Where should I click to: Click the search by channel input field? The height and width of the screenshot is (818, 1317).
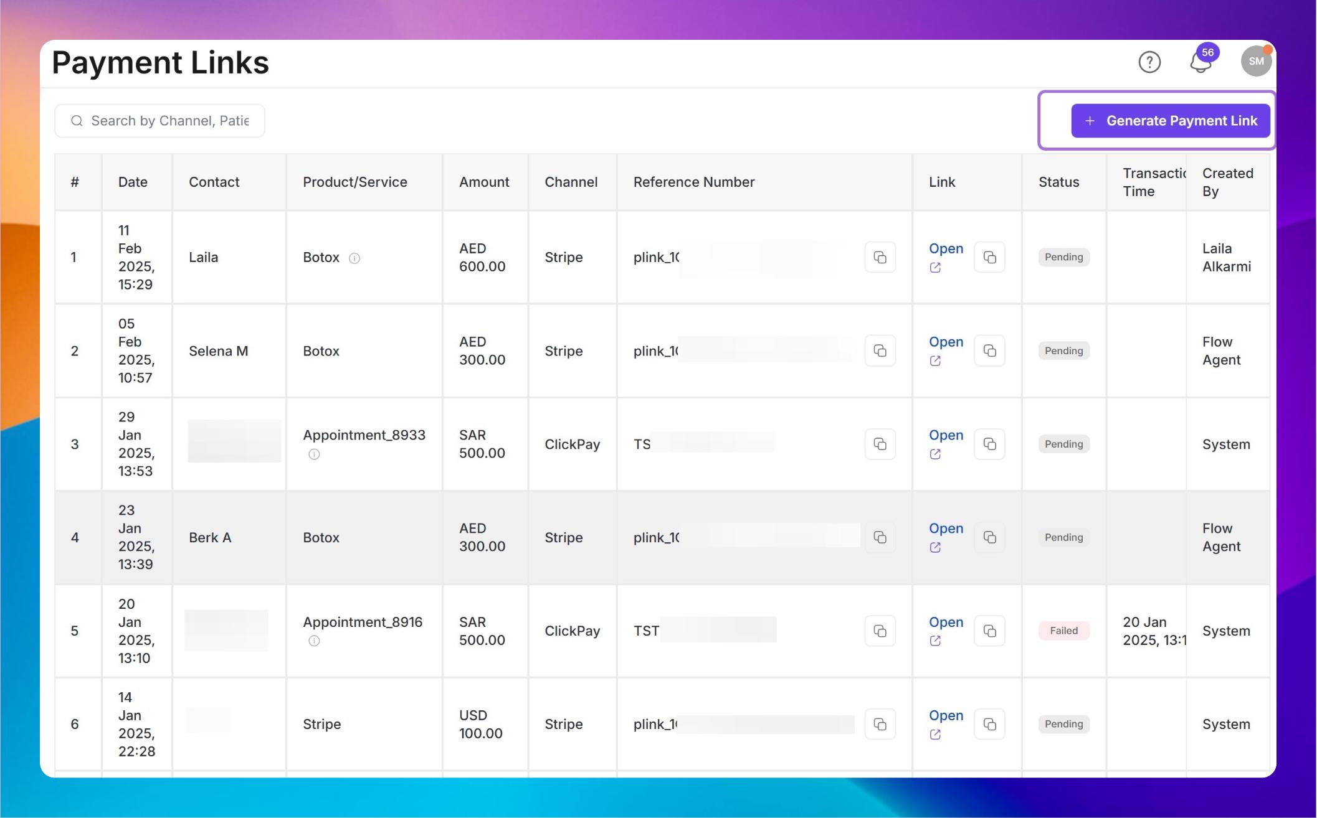click(x=169, y=121)
